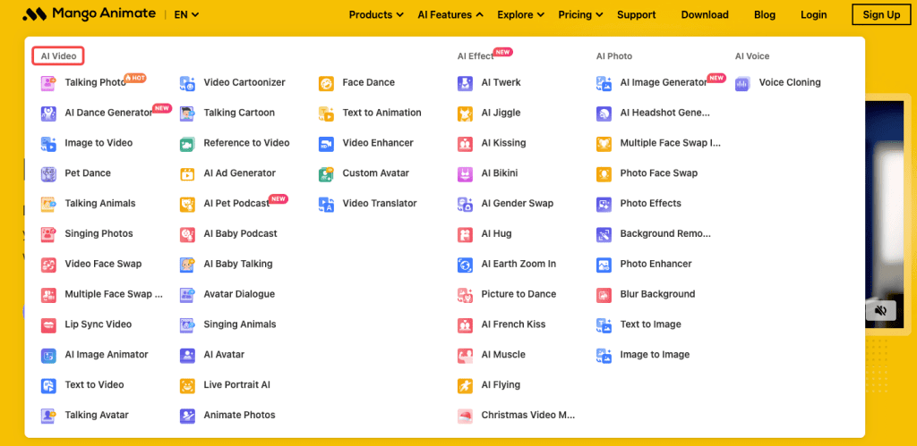Click the Mango Animate logo
The width and height of the screenshot is (917, 446).
[88, 14]
